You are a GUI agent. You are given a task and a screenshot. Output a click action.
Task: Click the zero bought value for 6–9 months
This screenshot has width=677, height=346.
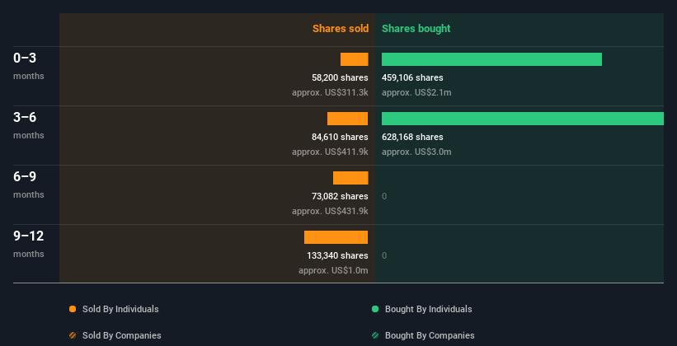click(384, 196)
